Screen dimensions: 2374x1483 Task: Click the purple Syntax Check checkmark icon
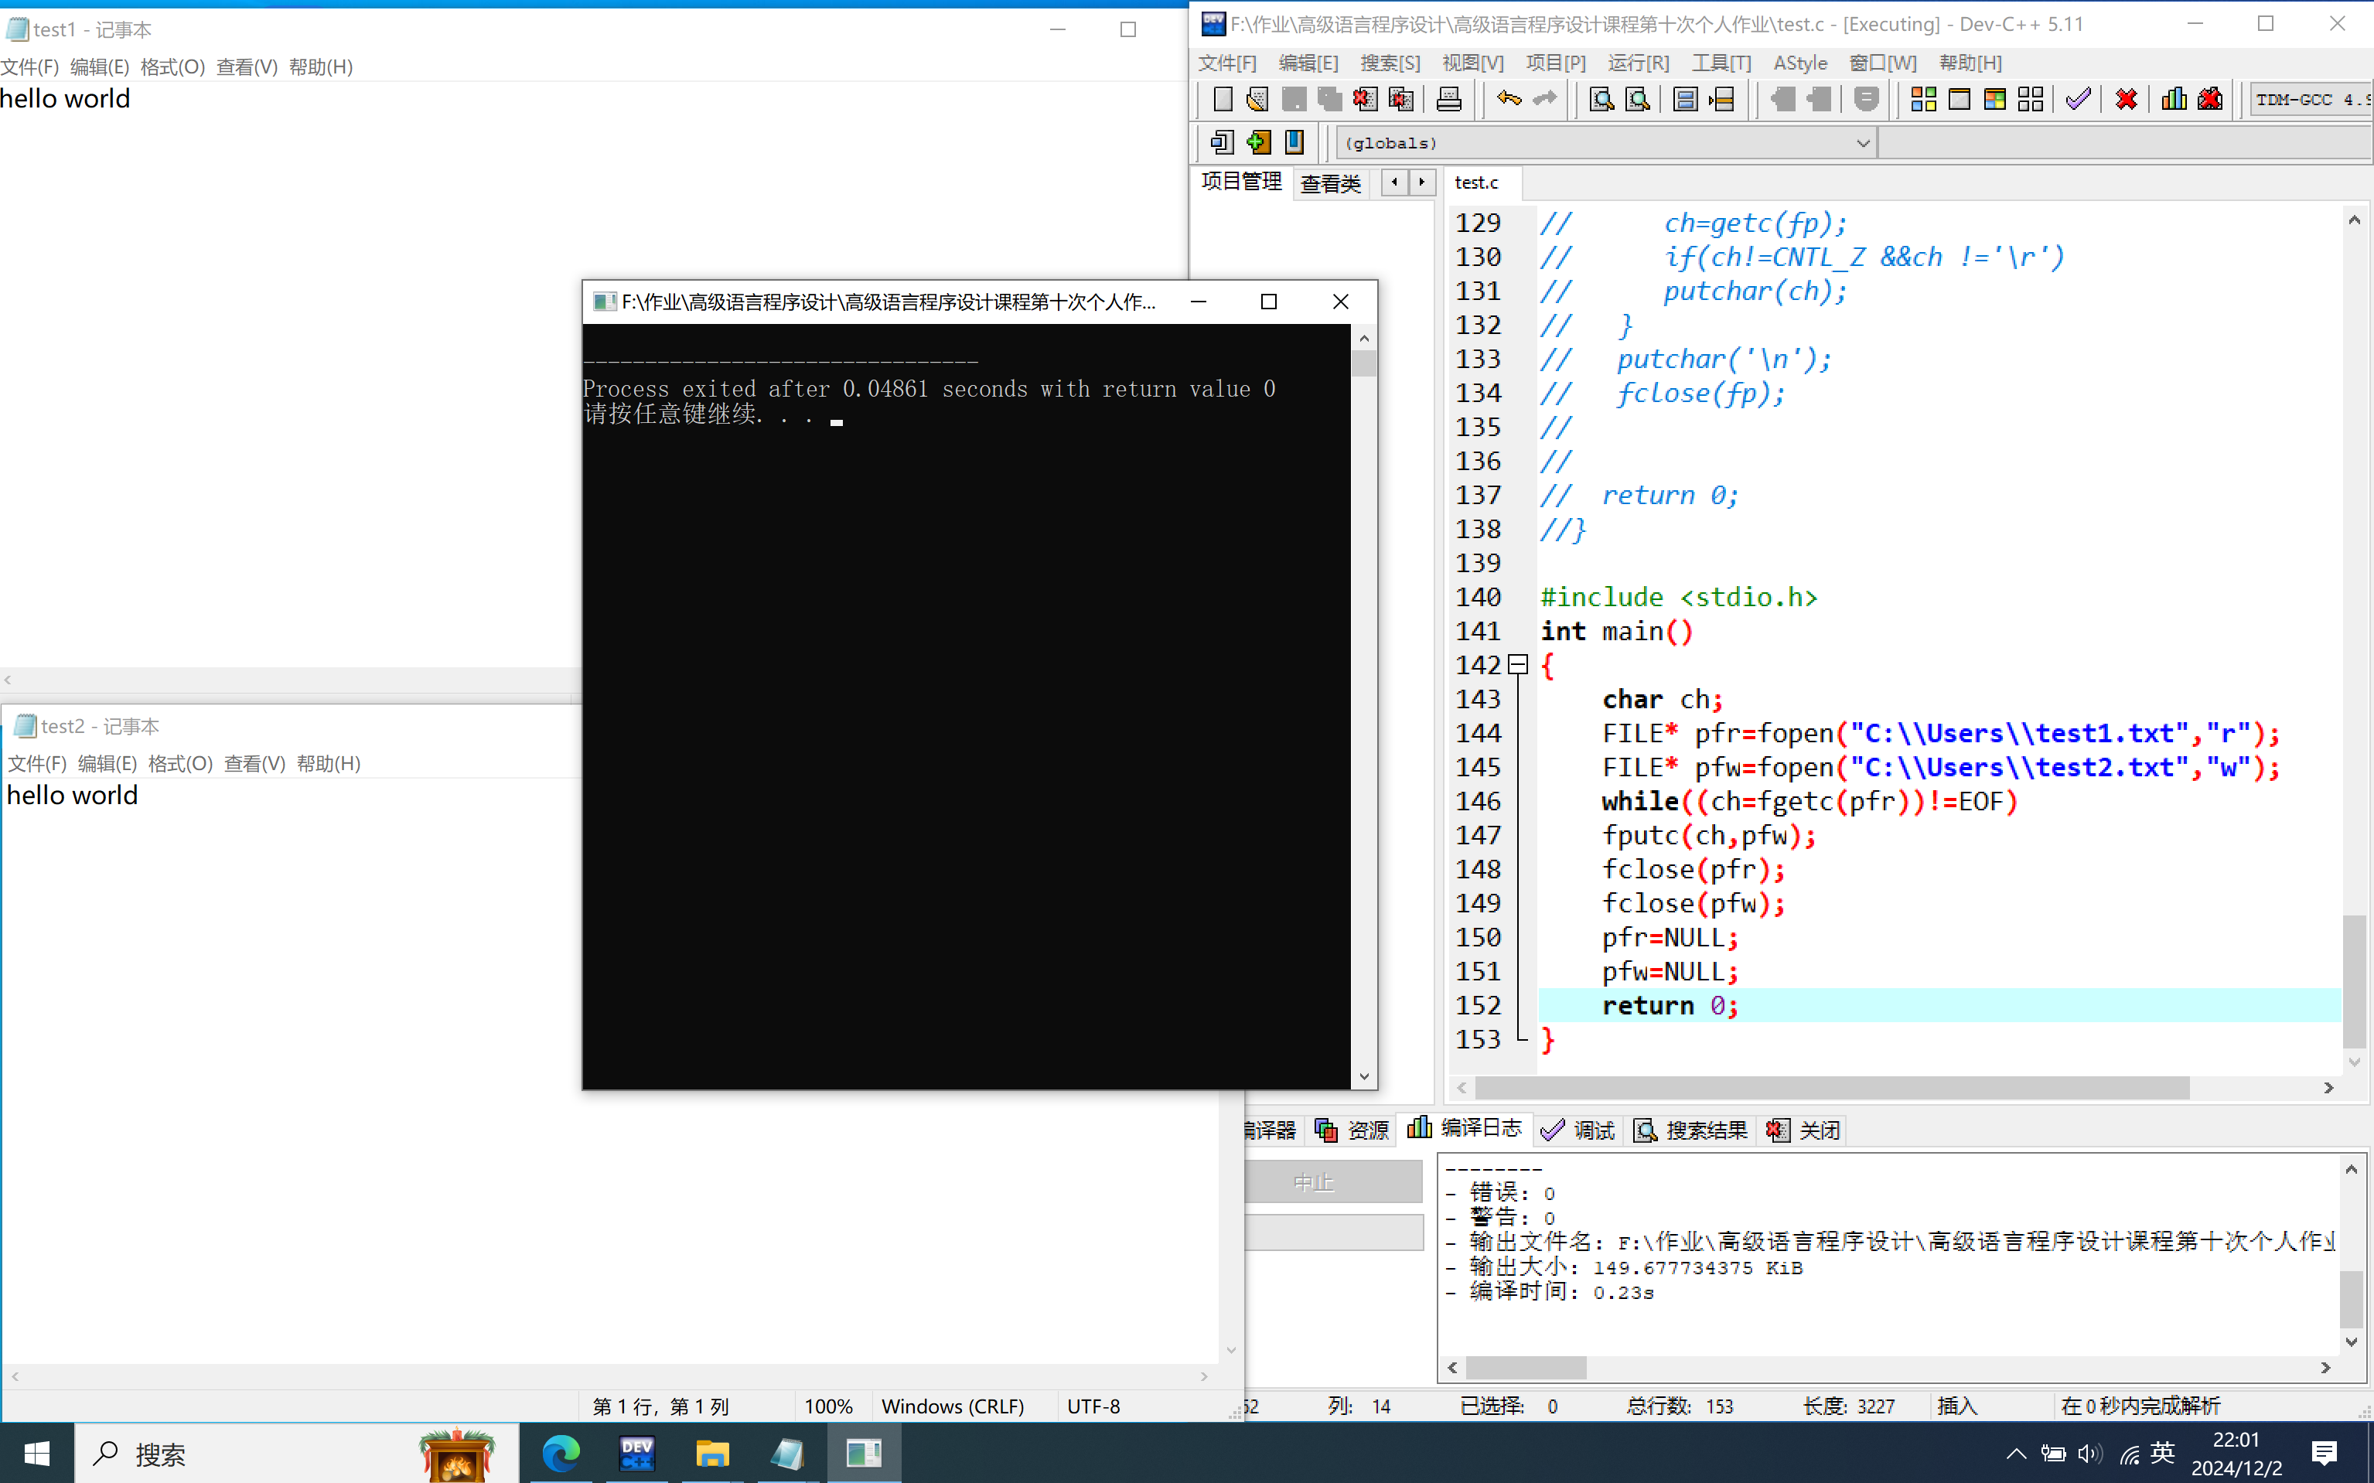tap(2077, 99)
